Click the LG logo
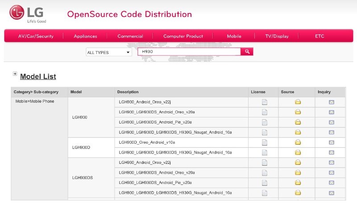Screen dimensions: 357x209 click(29, 14)
